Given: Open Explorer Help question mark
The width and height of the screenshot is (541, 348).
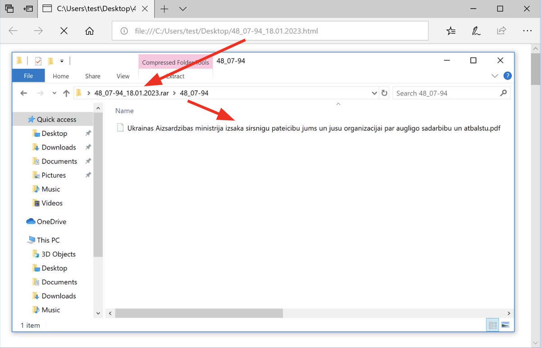Looking at the screenshot, I should [x=507, y=76].
